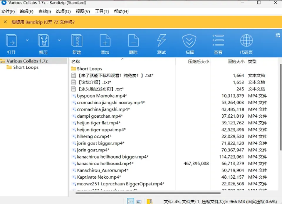Select Various Collabs 1.7z in tree
Viewport: 282px width, 204px height.
coord(27,61)
